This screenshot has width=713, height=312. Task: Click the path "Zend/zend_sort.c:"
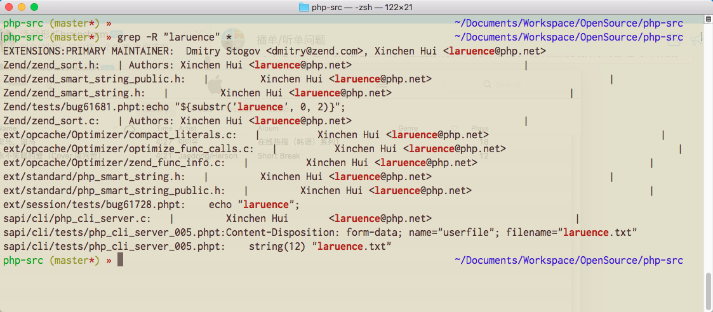click(x=51, y=120)
